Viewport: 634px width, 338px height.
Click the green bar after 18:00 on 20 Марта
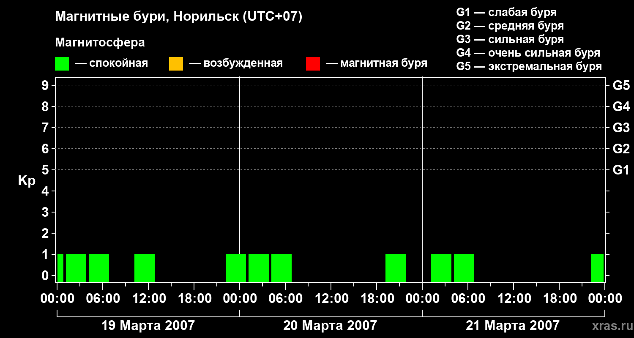point(396,268)
